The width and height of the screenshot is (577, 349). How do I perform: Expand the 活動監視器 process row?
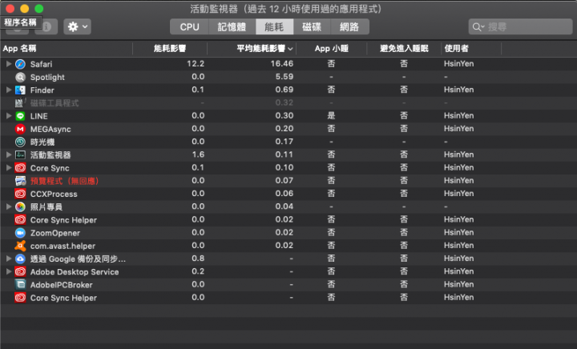coord(9,155)
